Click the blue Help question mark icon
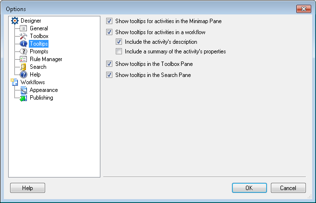This screenshot has height=203, width=316. (24, 75)
